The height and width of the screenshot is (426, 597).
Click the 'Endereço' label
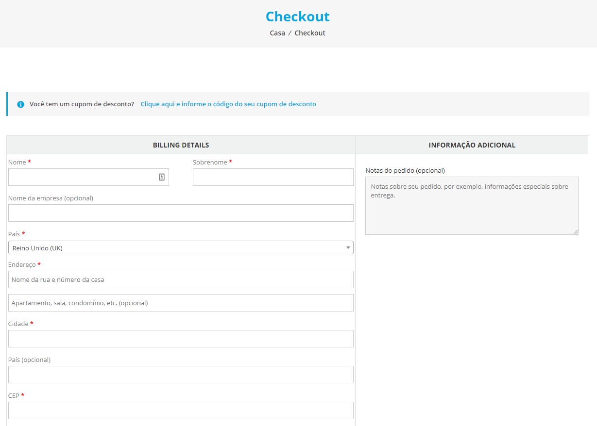(24, 264)
